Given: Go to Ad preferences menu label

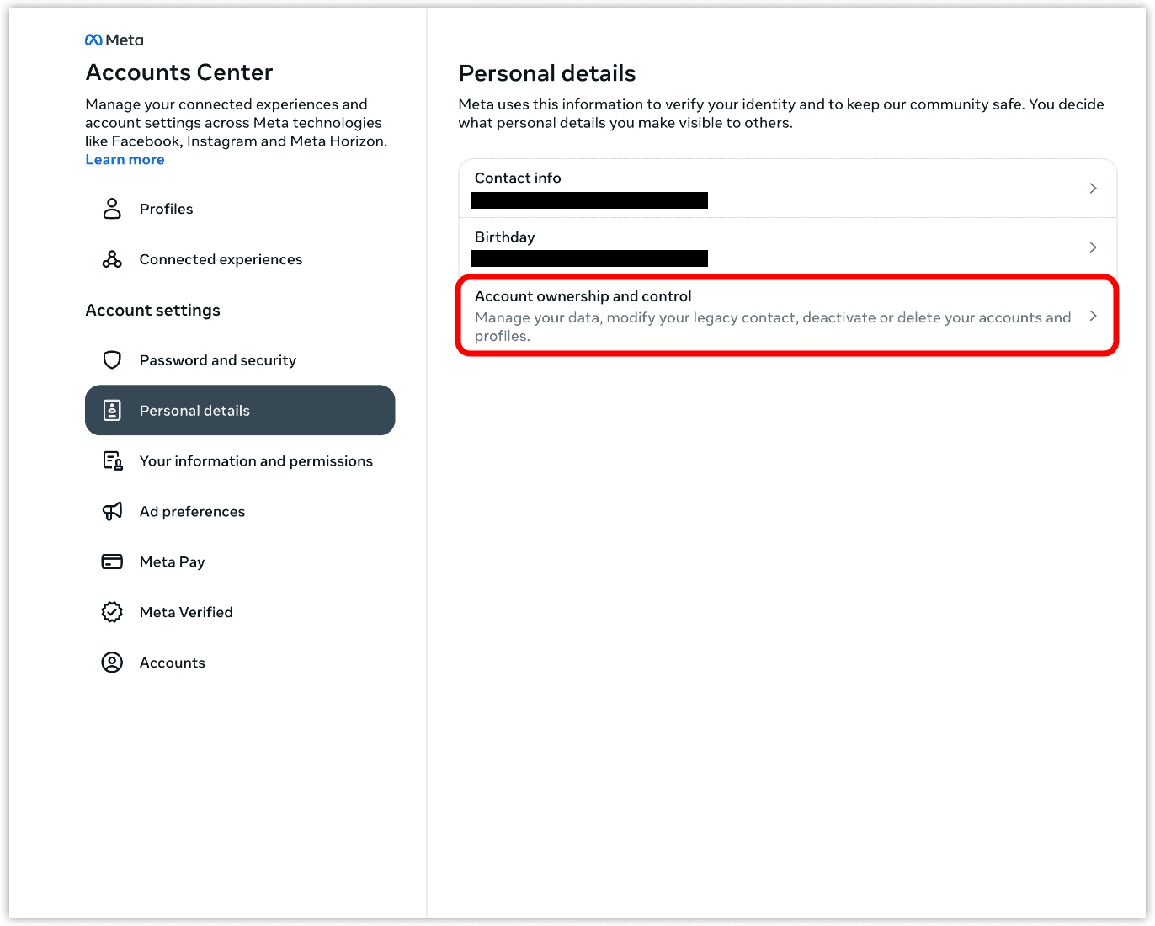Looking at the screenshot, I should click(x=192, y=512).
